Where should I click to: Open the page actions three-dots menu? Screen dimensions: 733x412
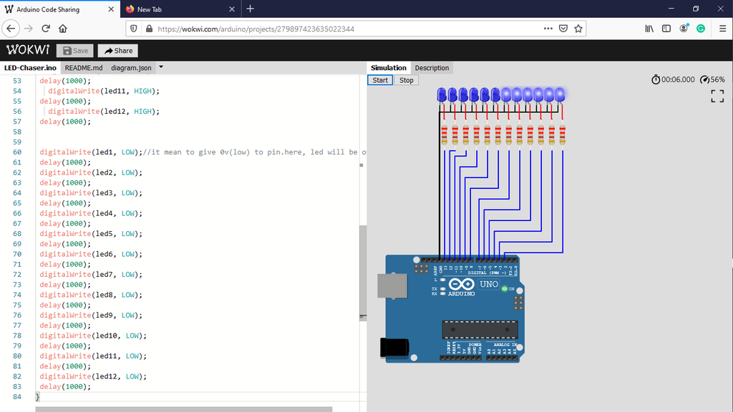coord(548,29)
